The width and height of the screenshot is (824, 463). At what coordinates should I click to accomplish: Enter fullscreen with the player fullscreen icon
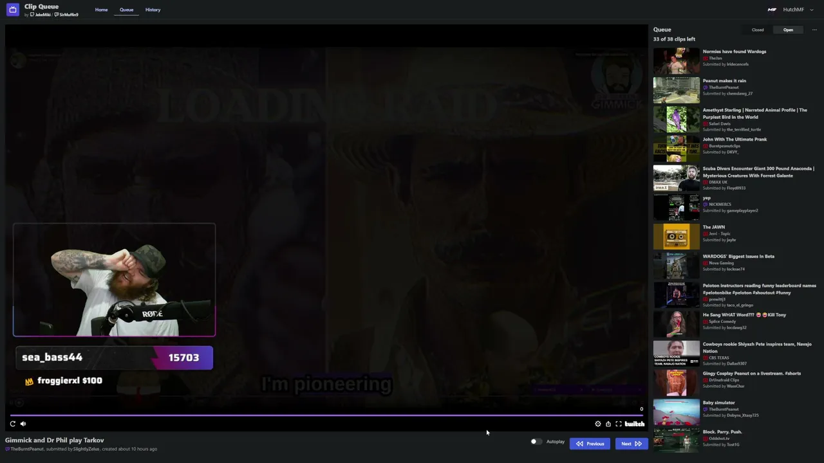[x=619, y=424]
